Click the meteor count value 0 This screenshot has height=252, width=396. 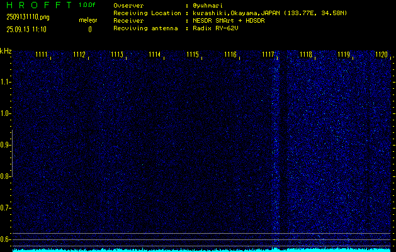90,30
